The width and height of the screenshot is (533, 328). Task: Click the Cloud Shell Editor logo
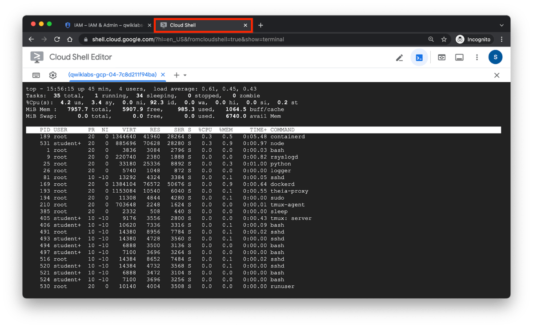37,57
